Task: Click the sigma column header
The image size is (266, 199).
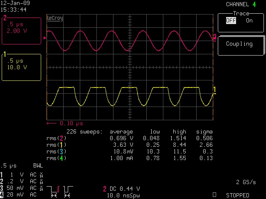Action: pyautogui.click(x=204, y=132)
